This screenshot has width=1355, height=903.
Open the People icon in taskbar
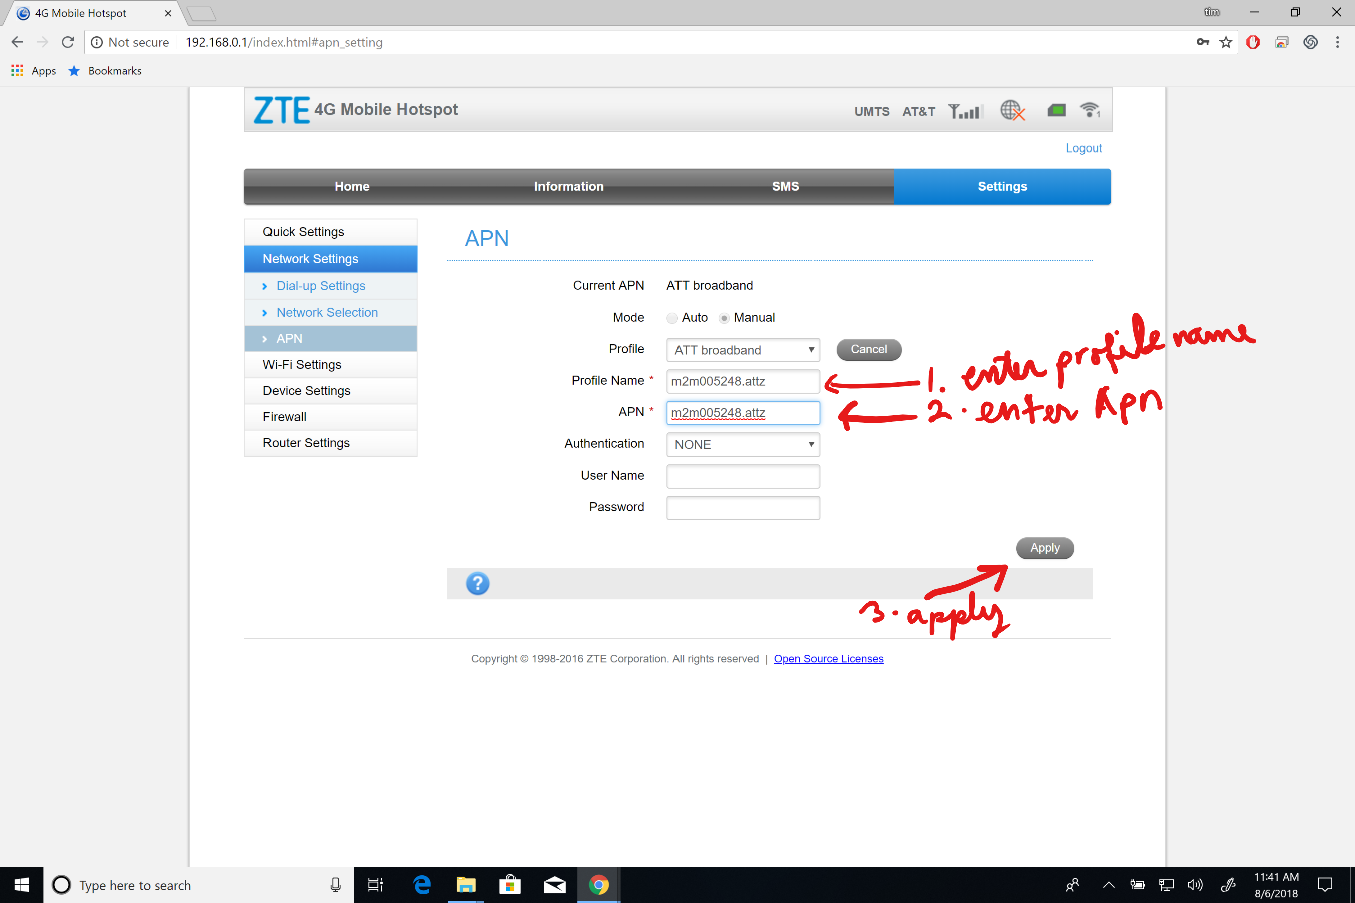pyautogui.click(x=1073, y=885)
